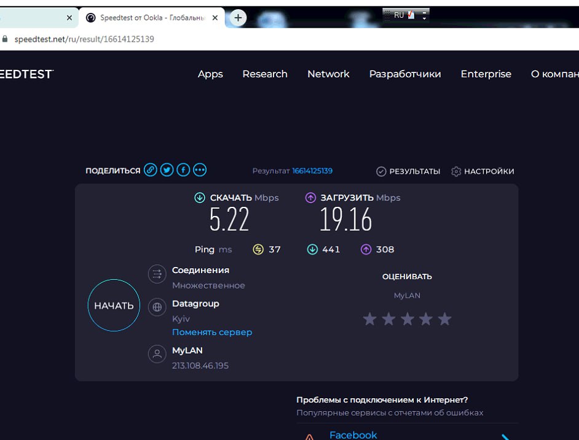Click the upload ЗАГРУЗИТЬ arrow icon
Image resolution: width=579 pixels, height=440 pixels.
click(x=310, y=198)
